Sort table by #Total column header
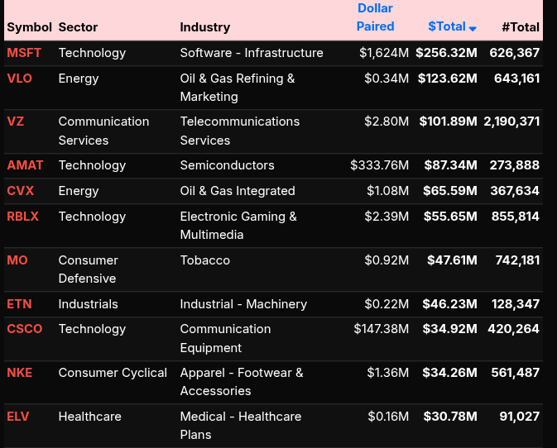Viewport: 557px width, 448px height. coord(520,26)
